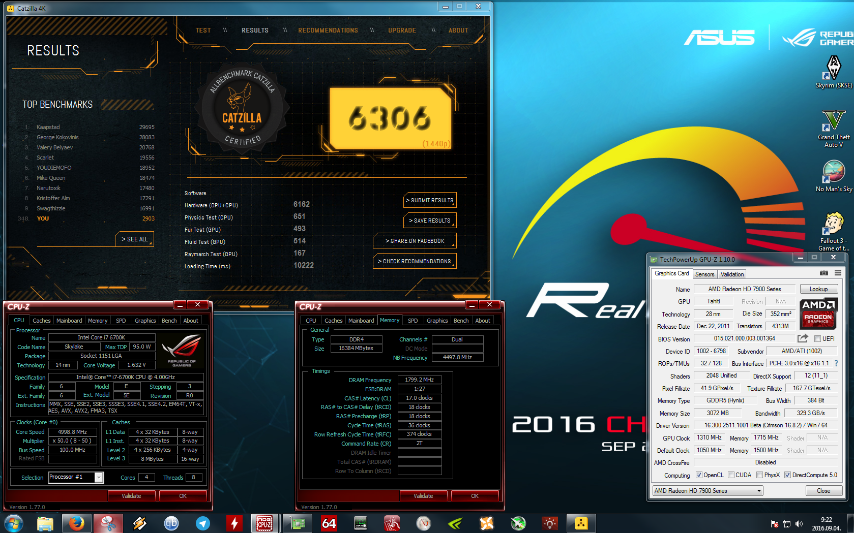854x533 pixels.
Task: Click the GPU-Z screenshot camera icon
Action: click(824, 273)
